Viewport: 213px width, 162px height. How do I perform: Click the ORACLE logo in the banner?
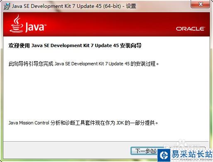tap(190, 29)
